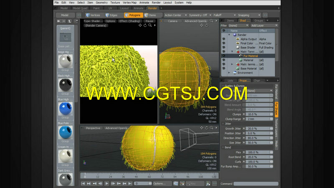The image size is (334, 188).
Task: Toggle the Flex channel dot
Action: (x=244, y=152)
